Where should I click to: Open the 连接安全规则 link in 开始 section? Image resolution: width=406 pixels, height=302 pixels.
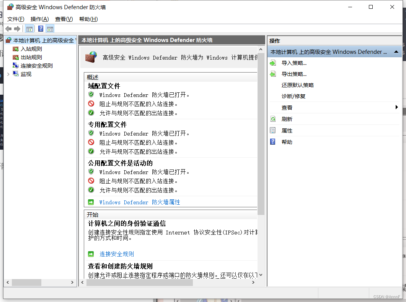point(116,254)
